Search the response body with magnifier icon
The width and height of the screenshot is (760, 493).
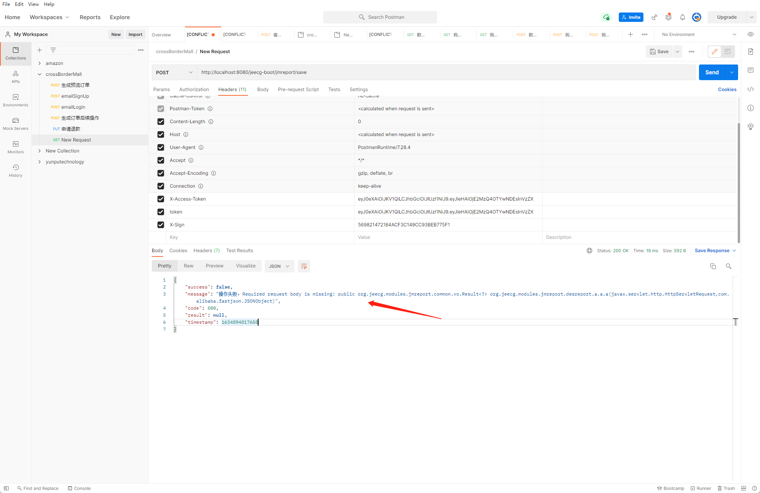(729, 266)
